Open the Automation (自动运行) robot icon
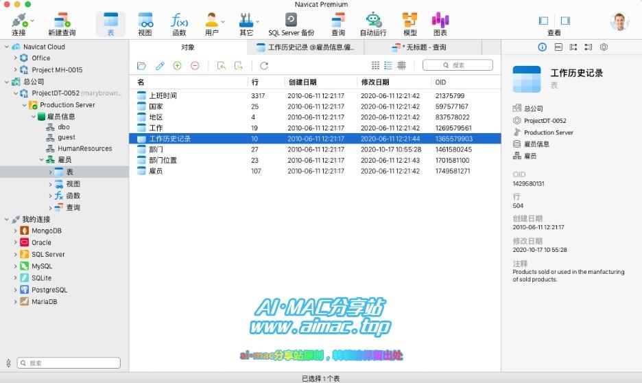 coord(373,21)
